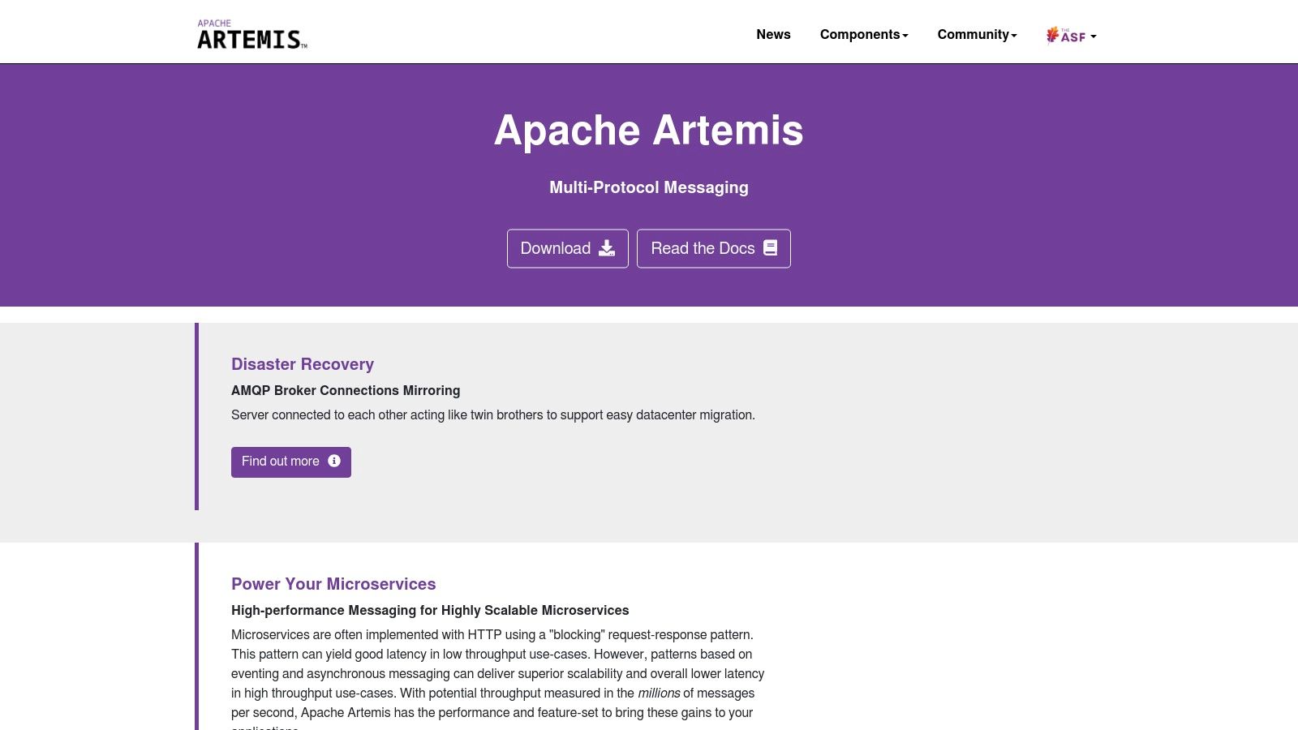Open the Community dropdown
Screen dimensions: 1298x730
point(976,34)
